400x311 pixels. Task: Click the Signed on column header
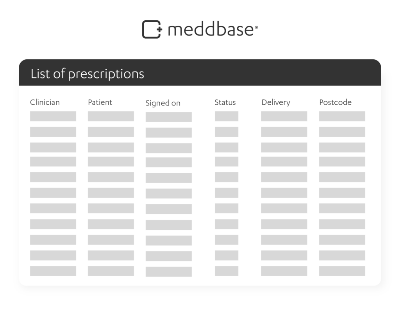(x=163, y=103)
